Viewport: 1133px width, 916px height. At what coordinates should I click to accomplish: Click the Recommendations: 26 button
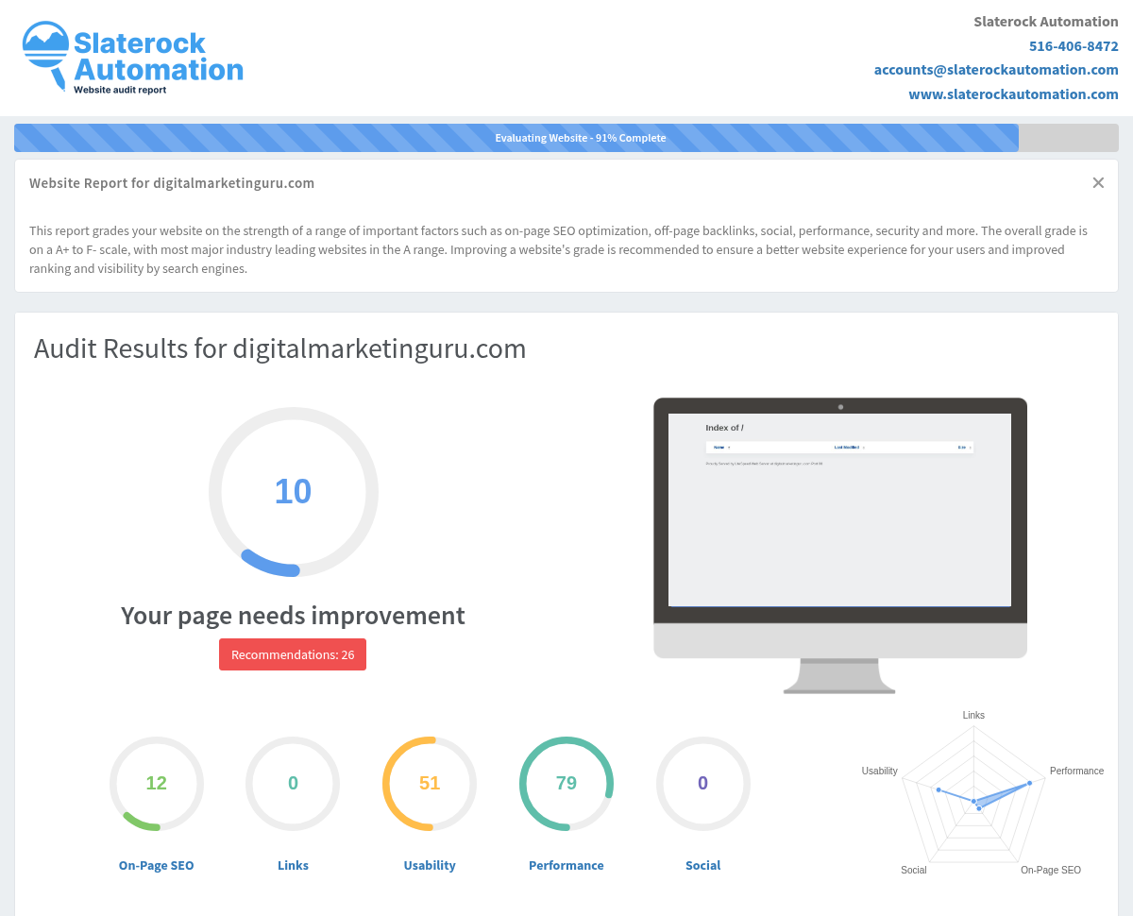click(x=293, y=654)
